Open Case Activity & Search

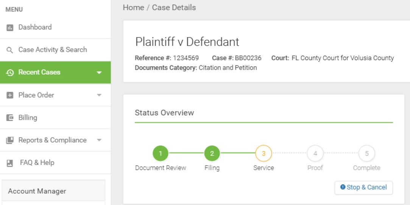[53, 50]
